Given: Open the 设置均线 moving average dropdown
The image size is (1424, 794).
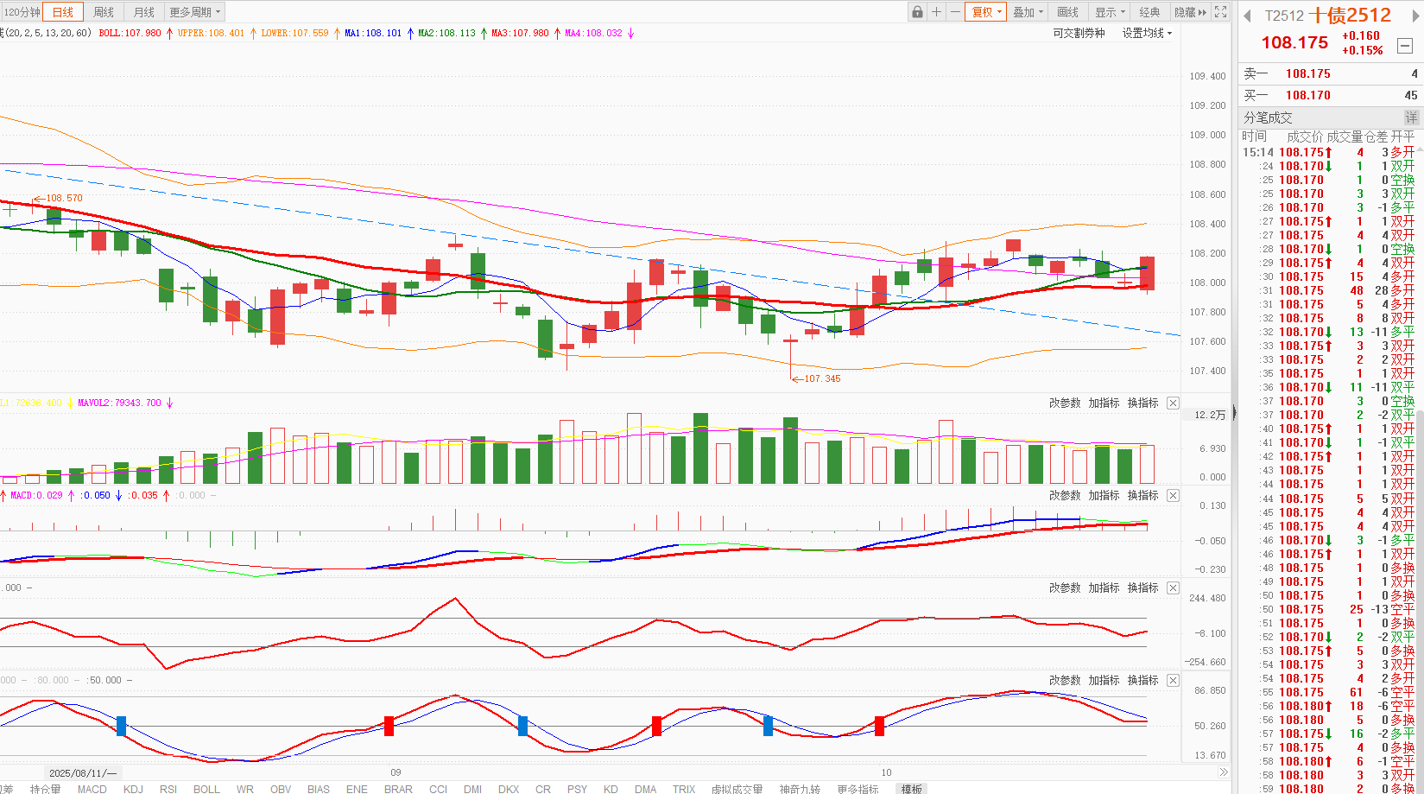Looking at the screenshot, I should (1148, 33).
